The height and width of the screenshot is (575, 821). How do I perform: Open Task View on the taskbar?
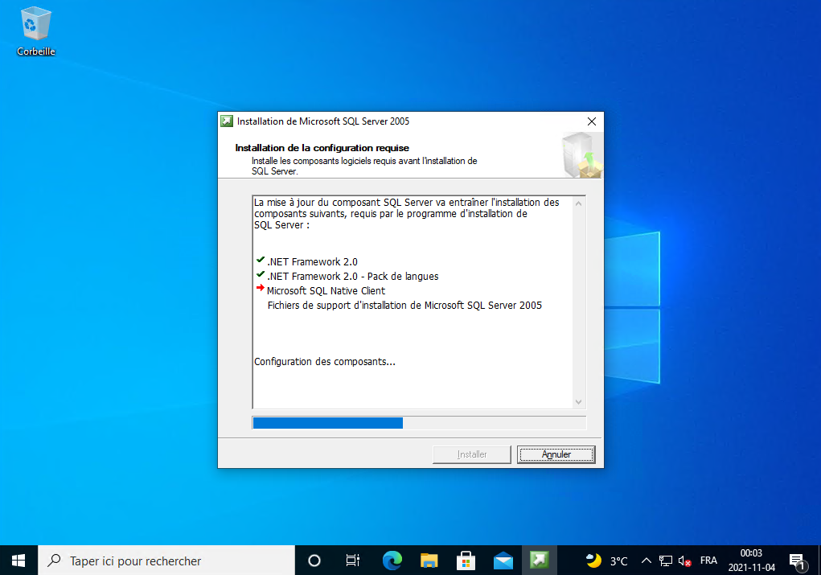[352, 561]
